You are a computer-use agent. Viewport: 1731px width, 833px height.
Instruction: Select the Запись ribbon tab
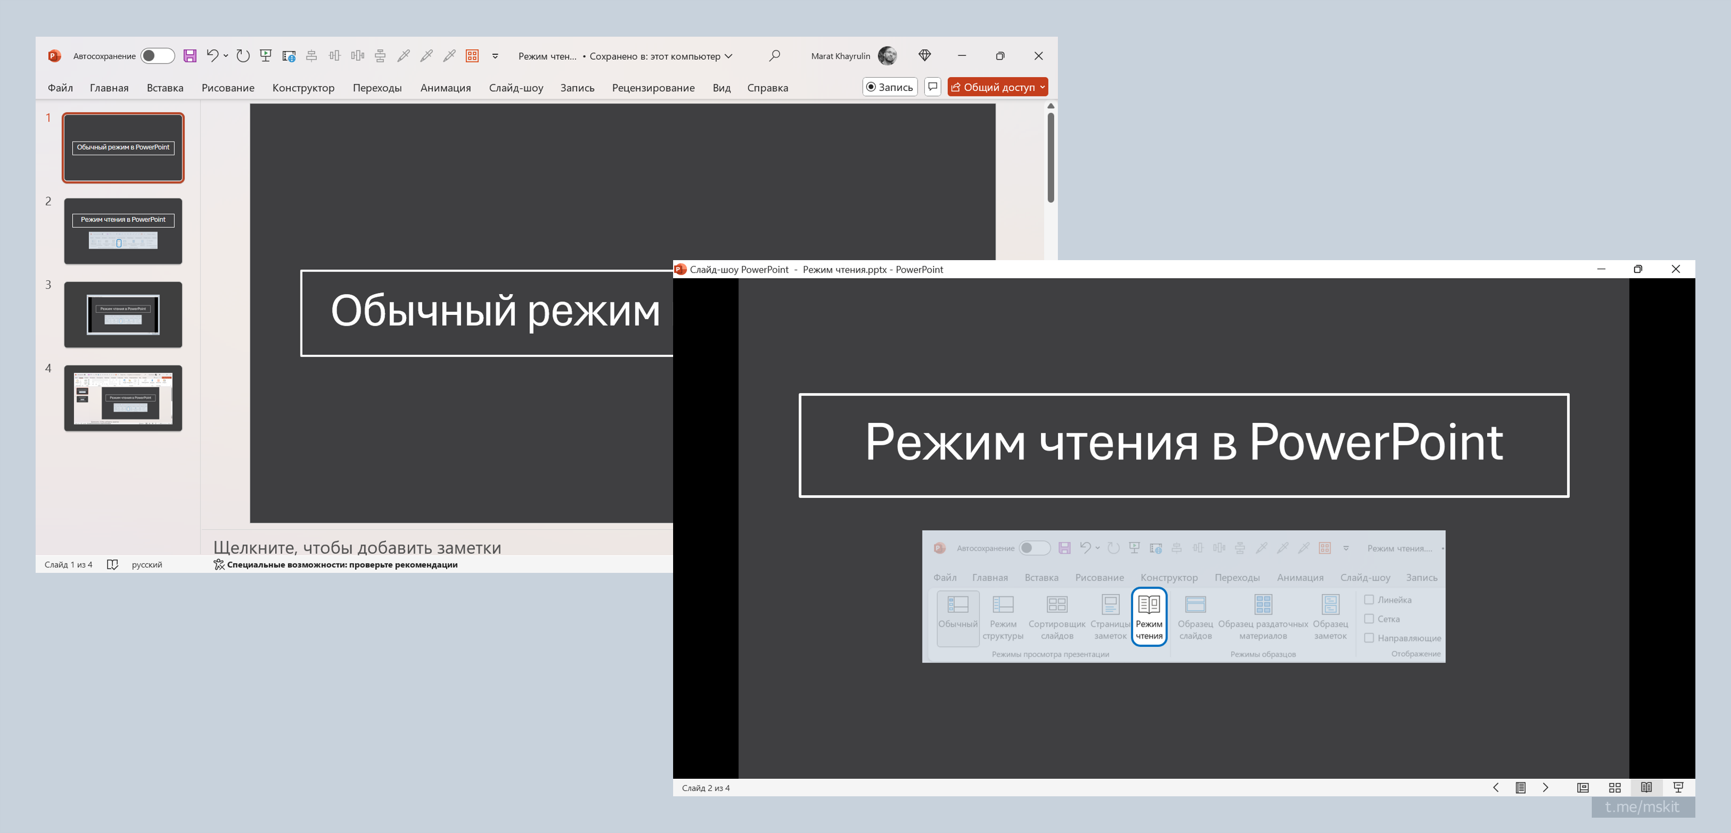(577, 88)
